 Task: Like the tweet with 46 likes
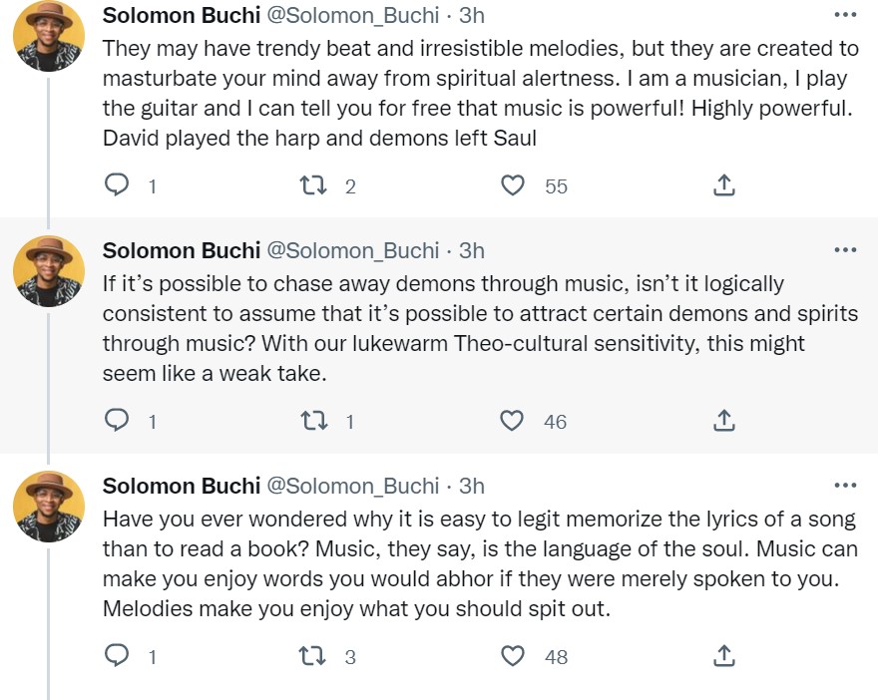click(513, 421)
